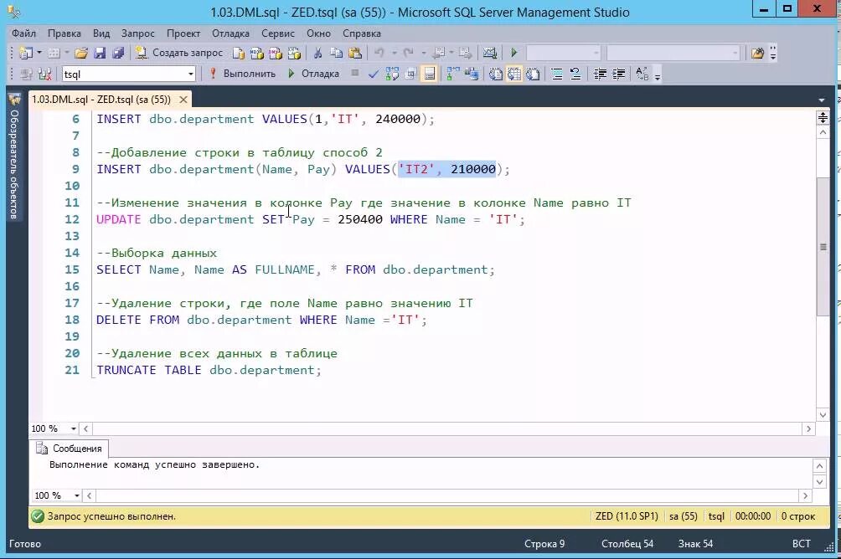Click the Change Connection icon

(x=45, y=74)
